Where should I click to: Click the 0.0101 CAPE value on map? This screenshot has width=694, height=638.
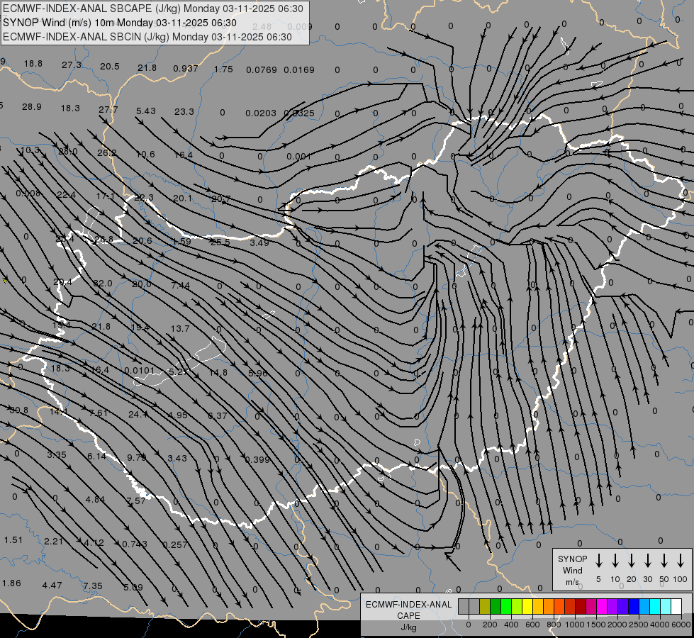coord(140,371)
